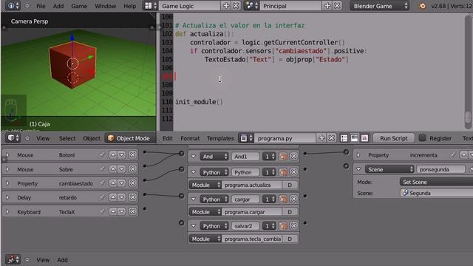Open the File menu

tap(41, 6)
